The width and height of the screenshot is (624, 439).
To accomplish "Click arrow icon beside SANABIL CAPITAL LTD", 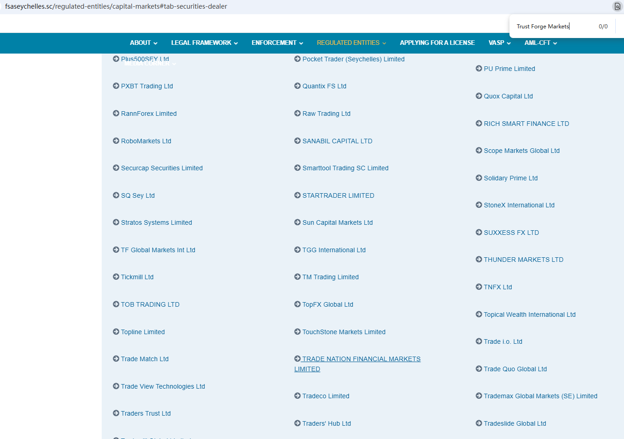I will (297, 141).
